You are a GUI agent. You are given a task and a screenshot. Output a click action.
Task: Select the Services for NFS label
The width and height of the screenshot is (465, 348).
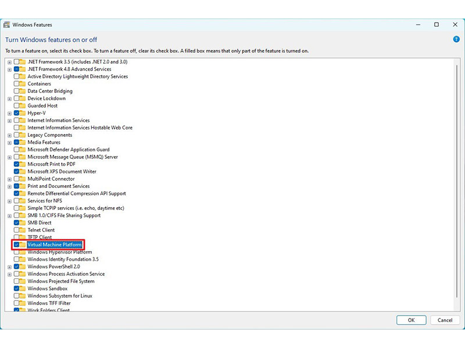[45, 201]
